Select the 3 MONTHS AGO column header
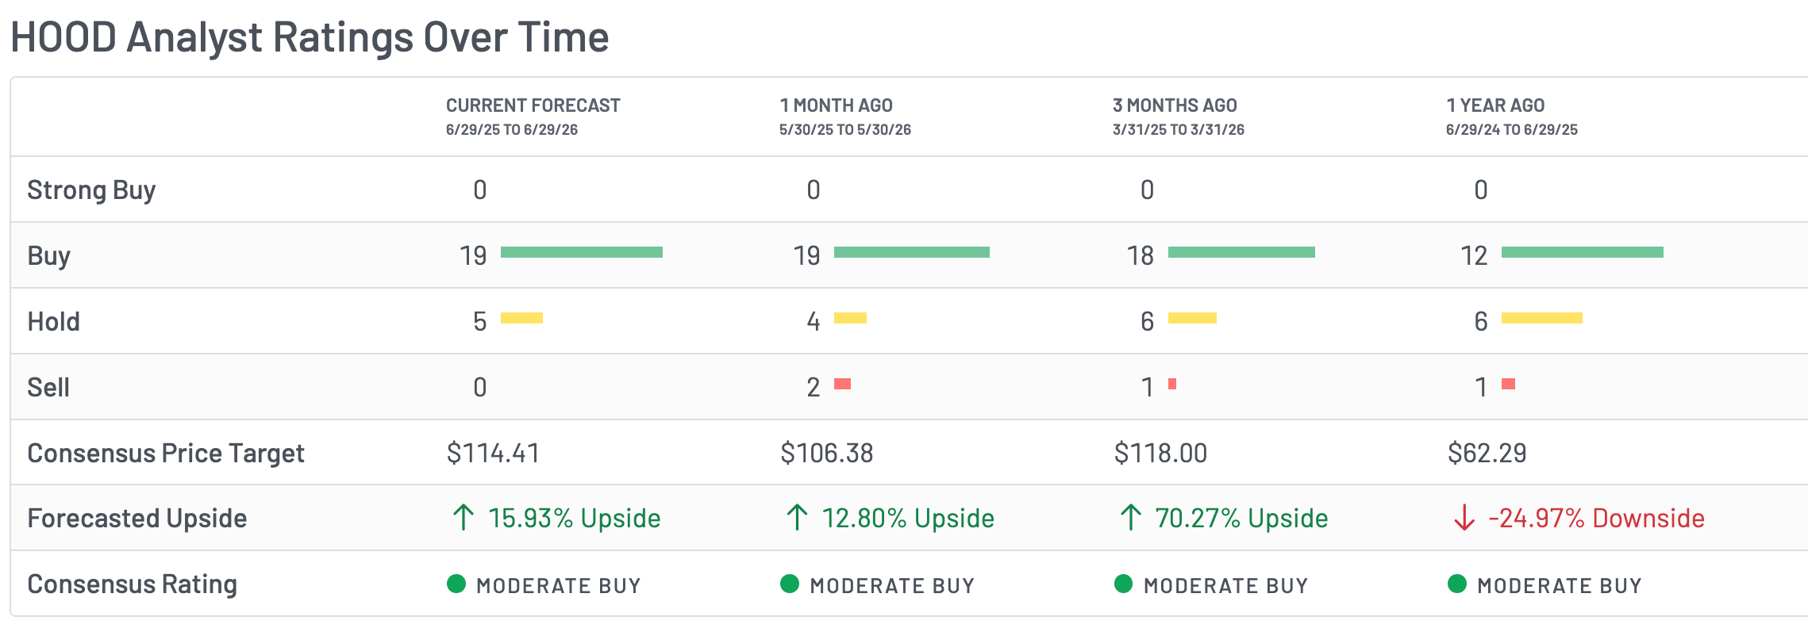 tap(1175, 105)
